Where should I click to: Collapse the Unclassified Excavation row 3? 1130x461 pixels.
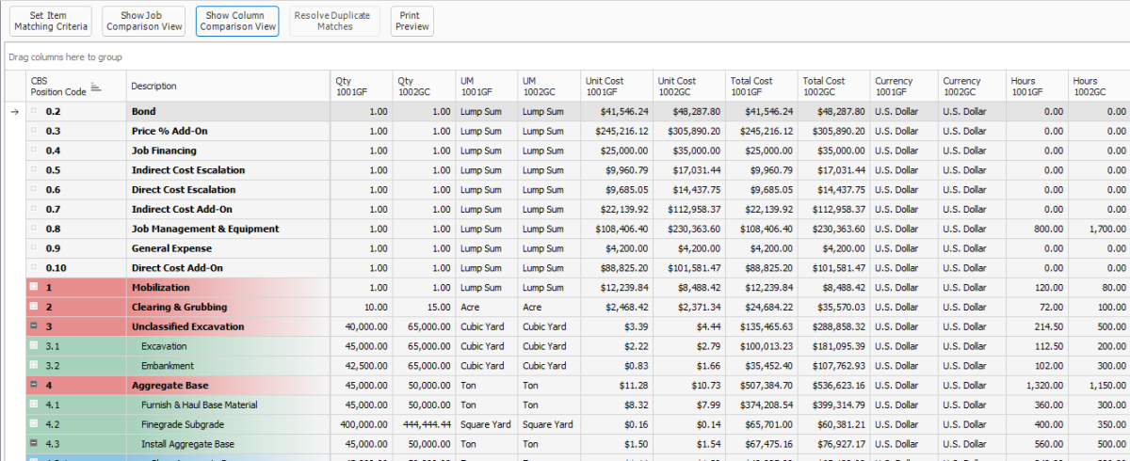click(x=34, y=326)
